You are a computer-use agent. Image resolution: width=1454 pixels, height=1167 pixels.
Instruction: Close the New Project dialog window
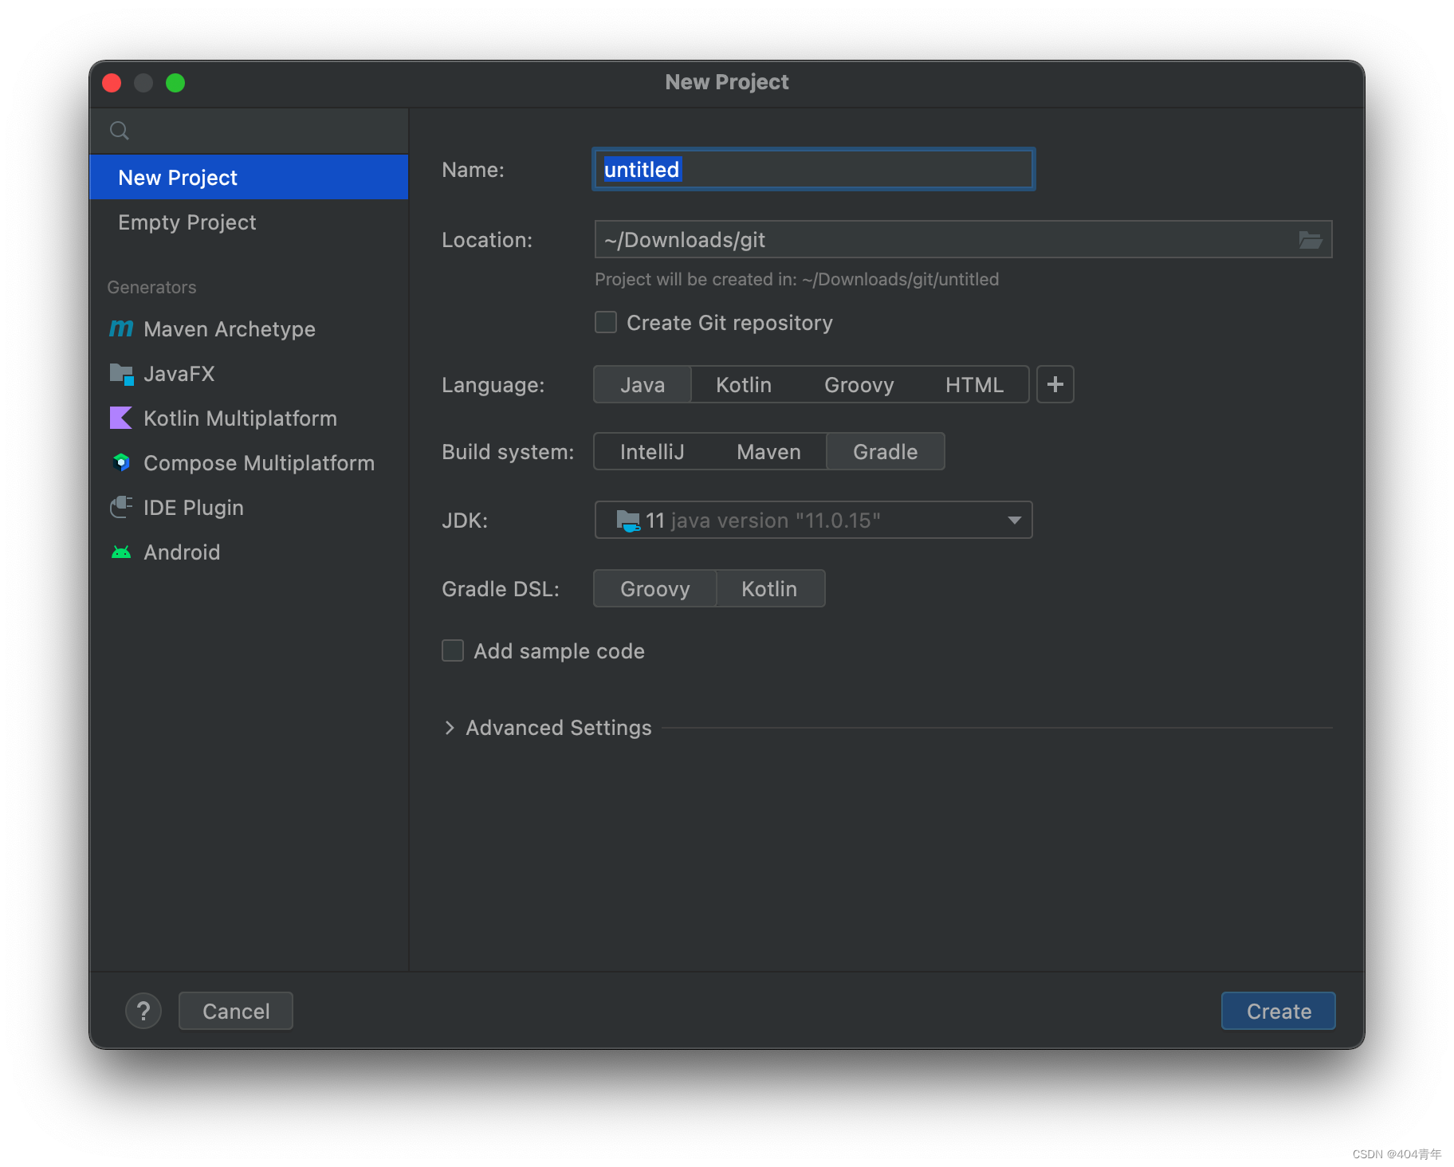click(x=112, y=83)
